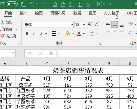Screen dimensions: 137x109
Task: Open the 页面布局 tab
Action: click(58, 13)
